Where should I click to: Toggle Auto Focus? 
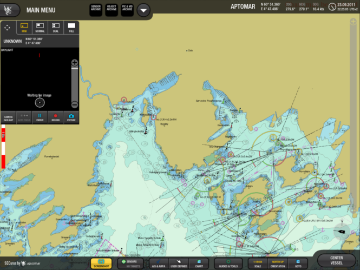pos(24,118)
